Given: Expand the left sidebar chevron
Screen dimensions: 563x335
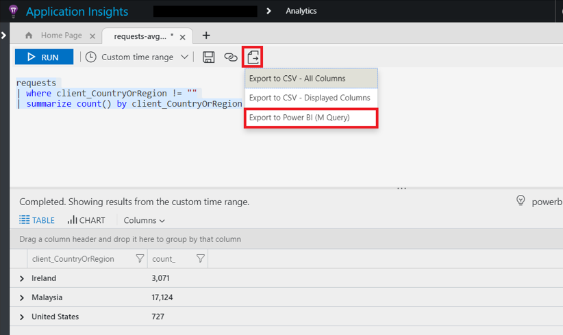Looking at the screenshot, I should tap(3, 36).
